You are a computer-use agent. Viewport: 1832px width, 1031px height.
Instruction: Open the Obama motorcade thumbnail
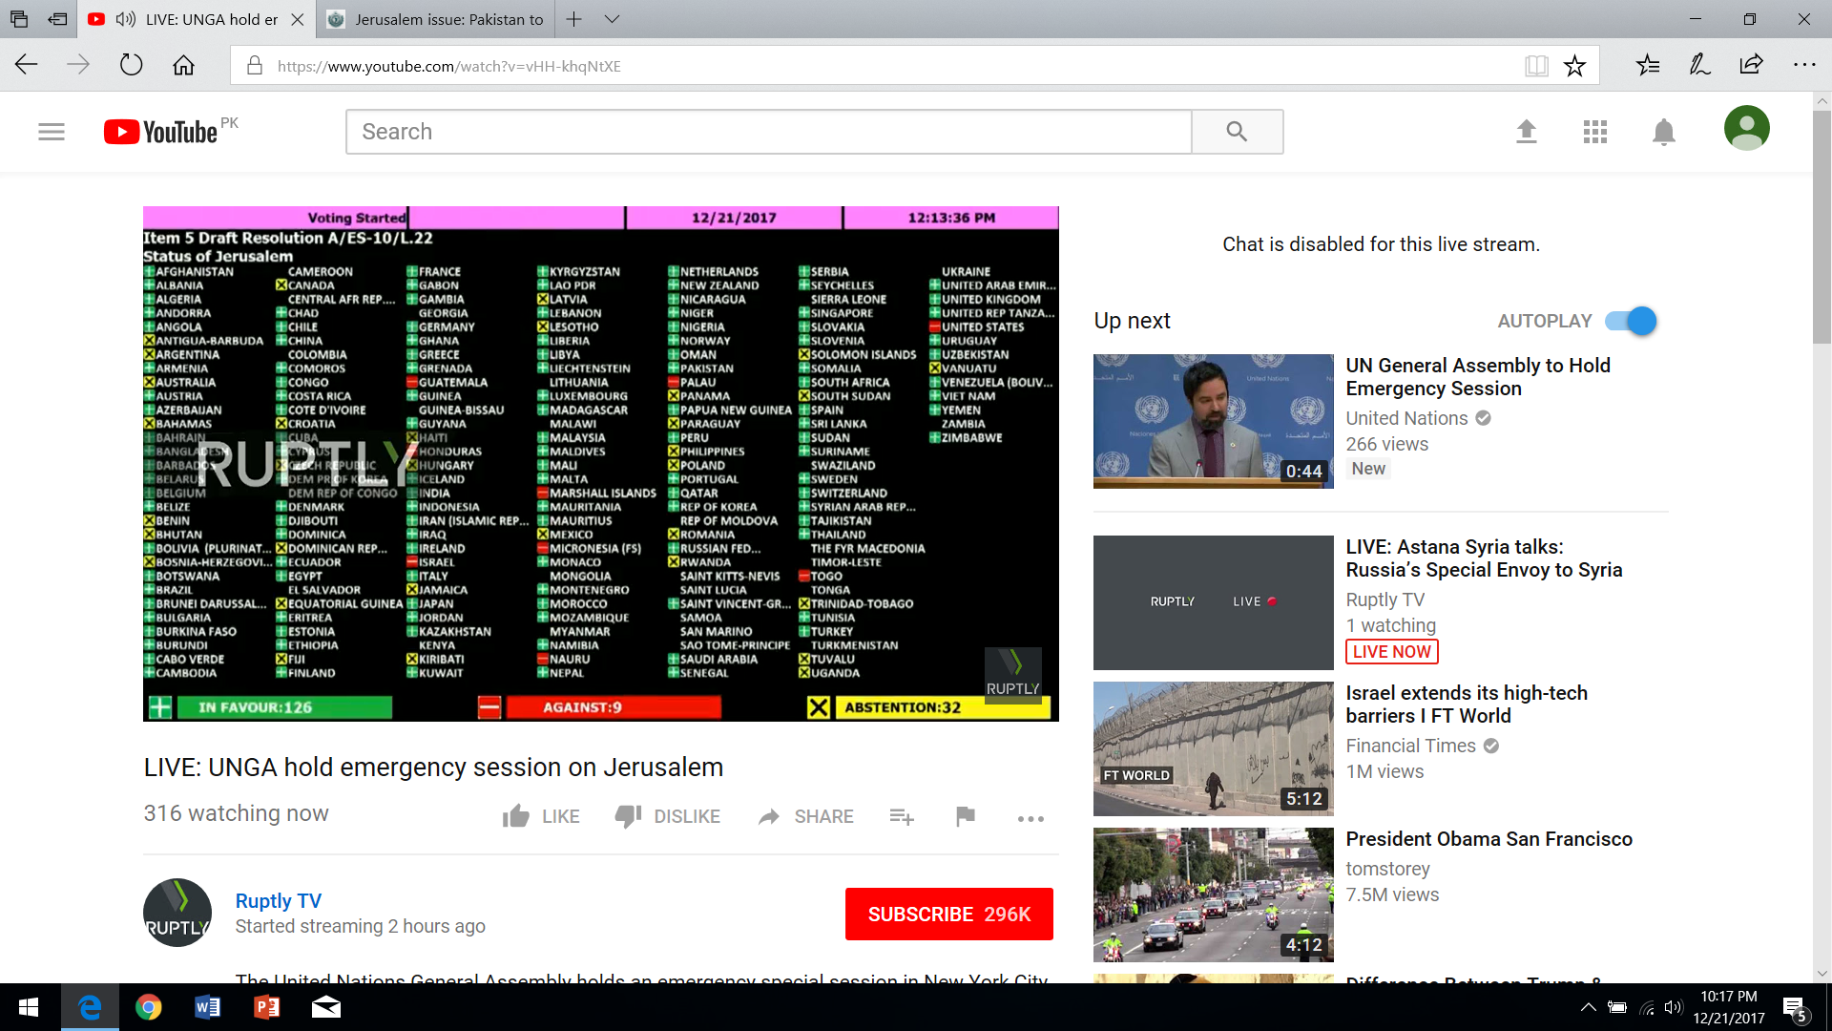(x=1214, y=894)
